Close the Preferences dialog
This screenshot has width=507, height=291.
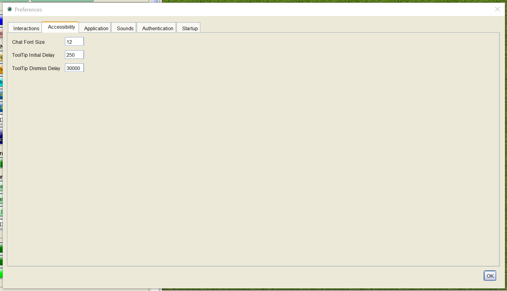coord(497,9)
